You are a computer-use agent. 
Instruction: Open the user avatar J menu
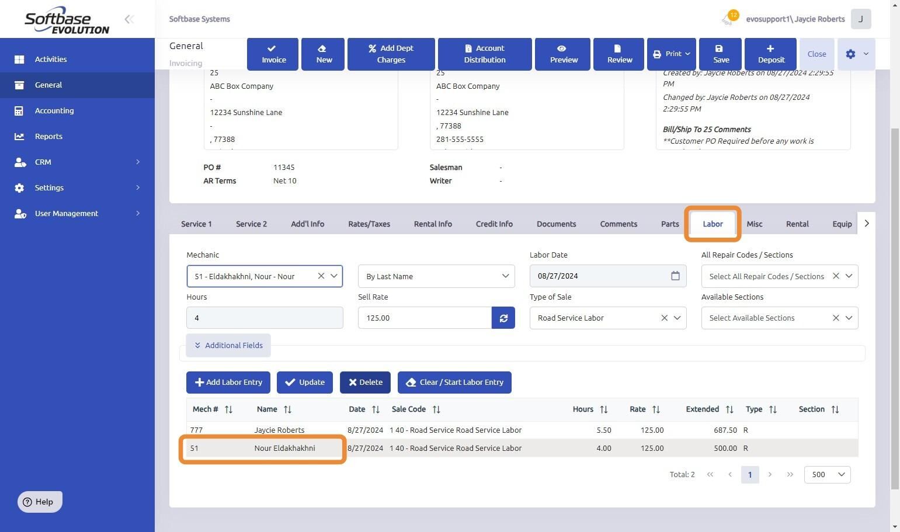861,19
